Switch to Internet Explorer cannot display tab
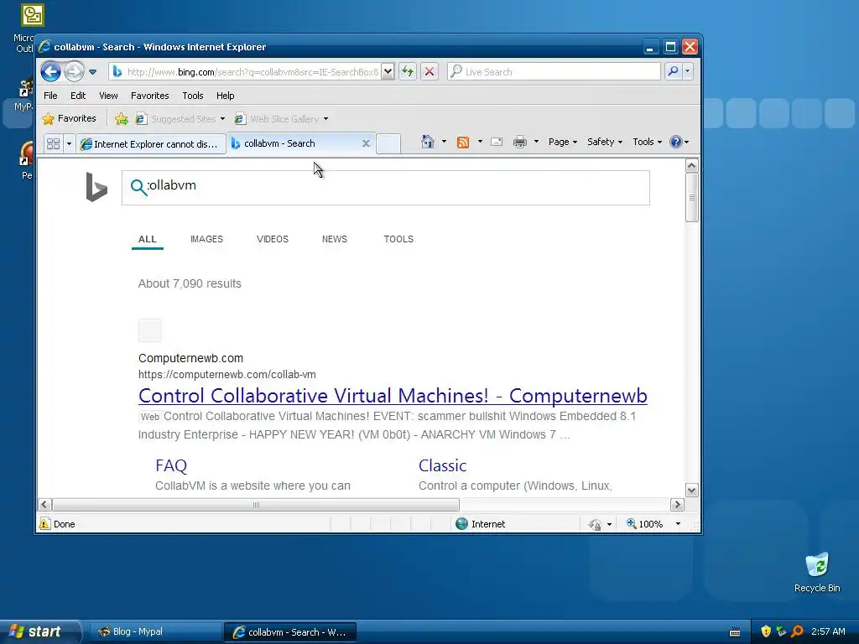 click(150, 144)
